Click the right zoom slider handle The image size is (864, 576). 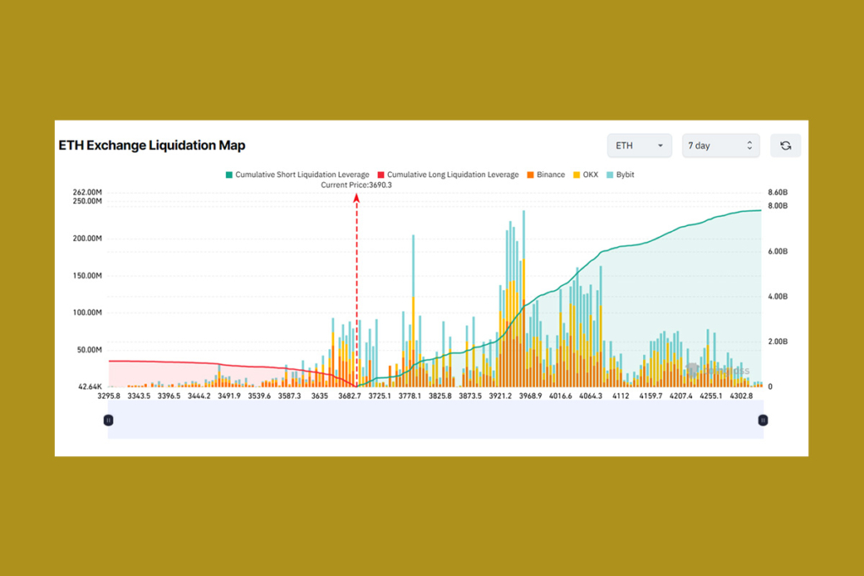coord(763,420)
